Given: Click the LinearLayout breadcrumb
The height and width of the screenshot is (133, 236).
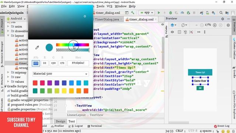Looking at the screenshot, I should [x=76, y=115].
